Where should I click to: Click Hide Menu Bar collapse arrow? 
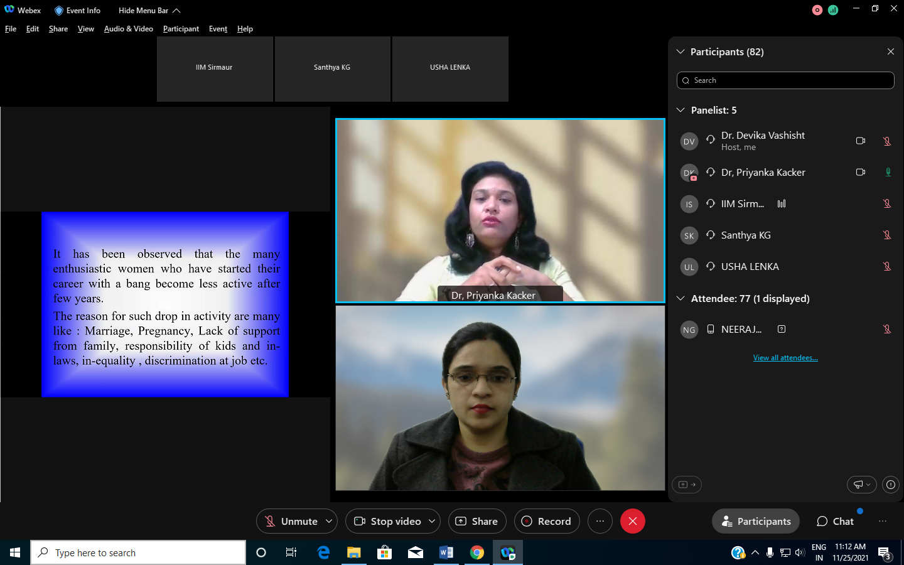(176, 11)
